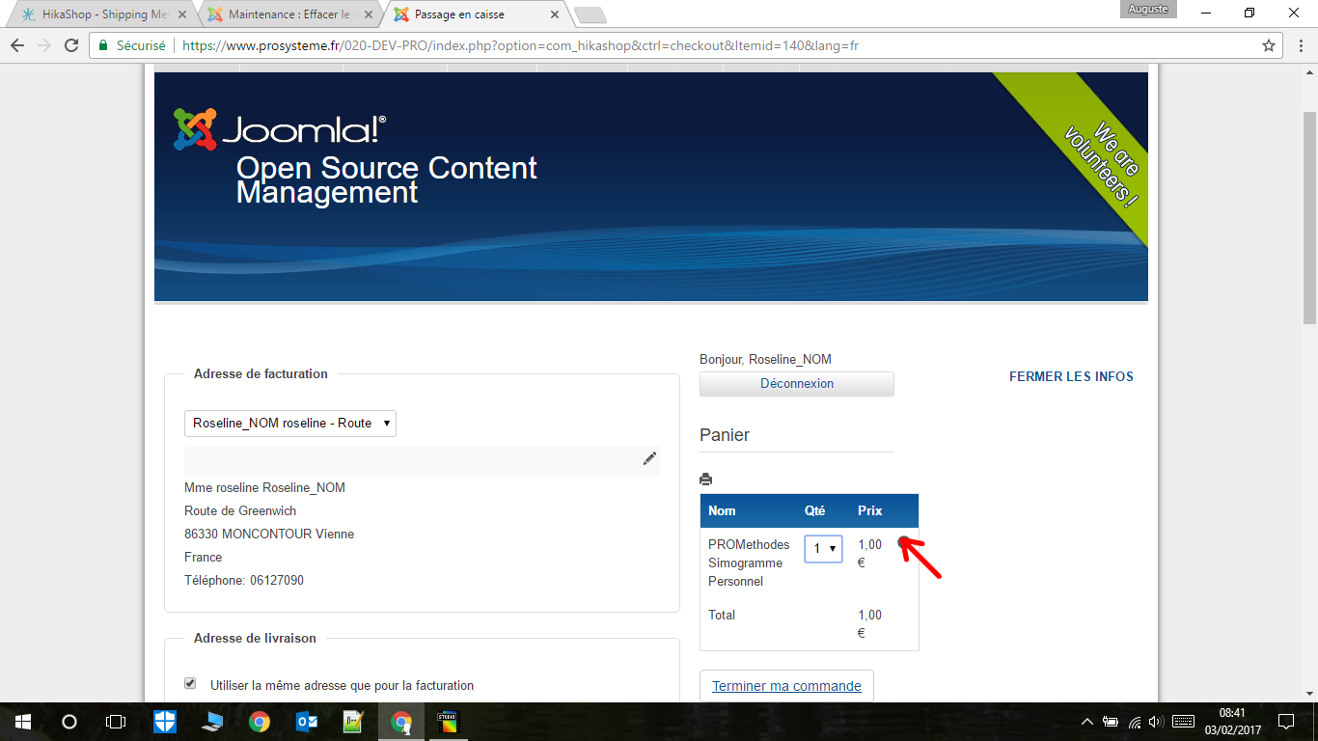Click the Prix column header
The width and height of the screenshot is (1318, 741).
point(870,510)
